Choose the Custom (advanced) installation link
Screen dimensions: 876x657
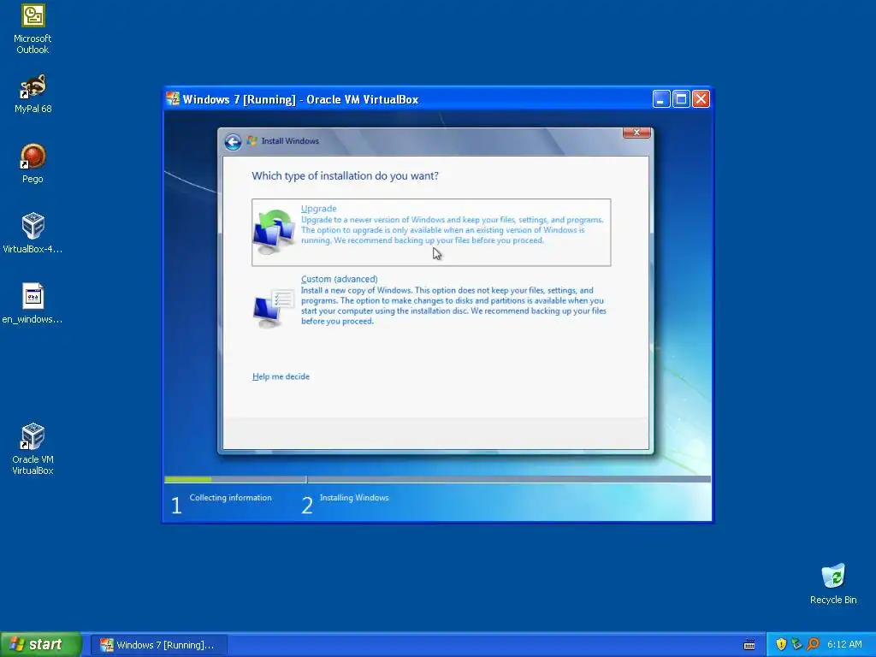click(x=339, y=279)
